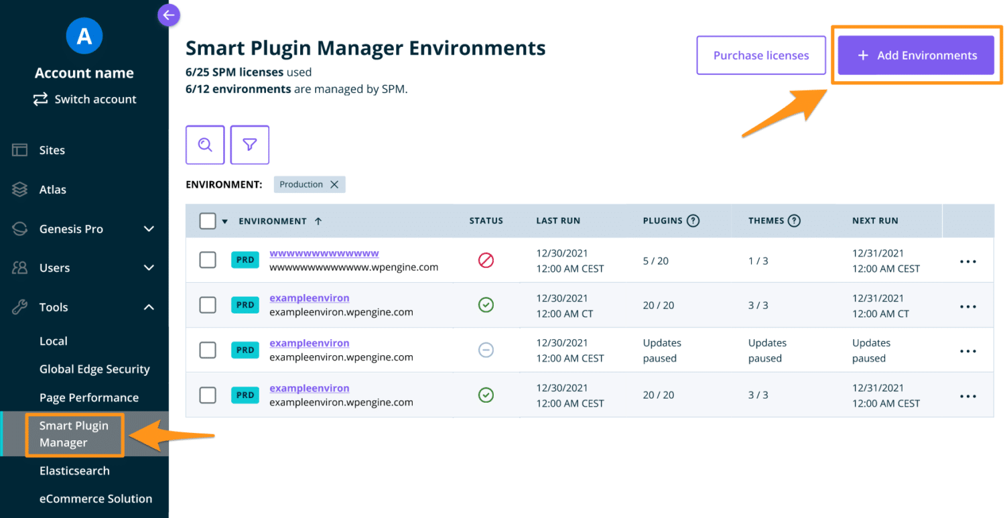Image resolution: width=1005 pixels, height=518 pixels.
Task: Open Sites from the sidebar icon
Action: (x=19, y=150)
